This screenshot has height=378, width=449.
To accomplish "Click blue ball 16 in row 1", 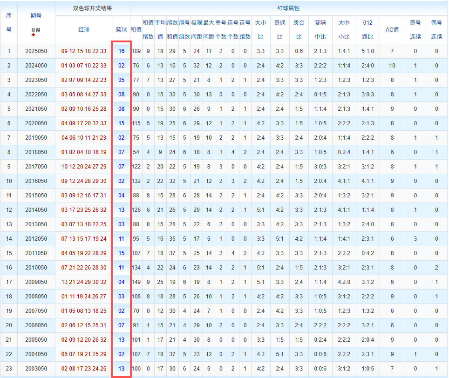I will 122,51.
